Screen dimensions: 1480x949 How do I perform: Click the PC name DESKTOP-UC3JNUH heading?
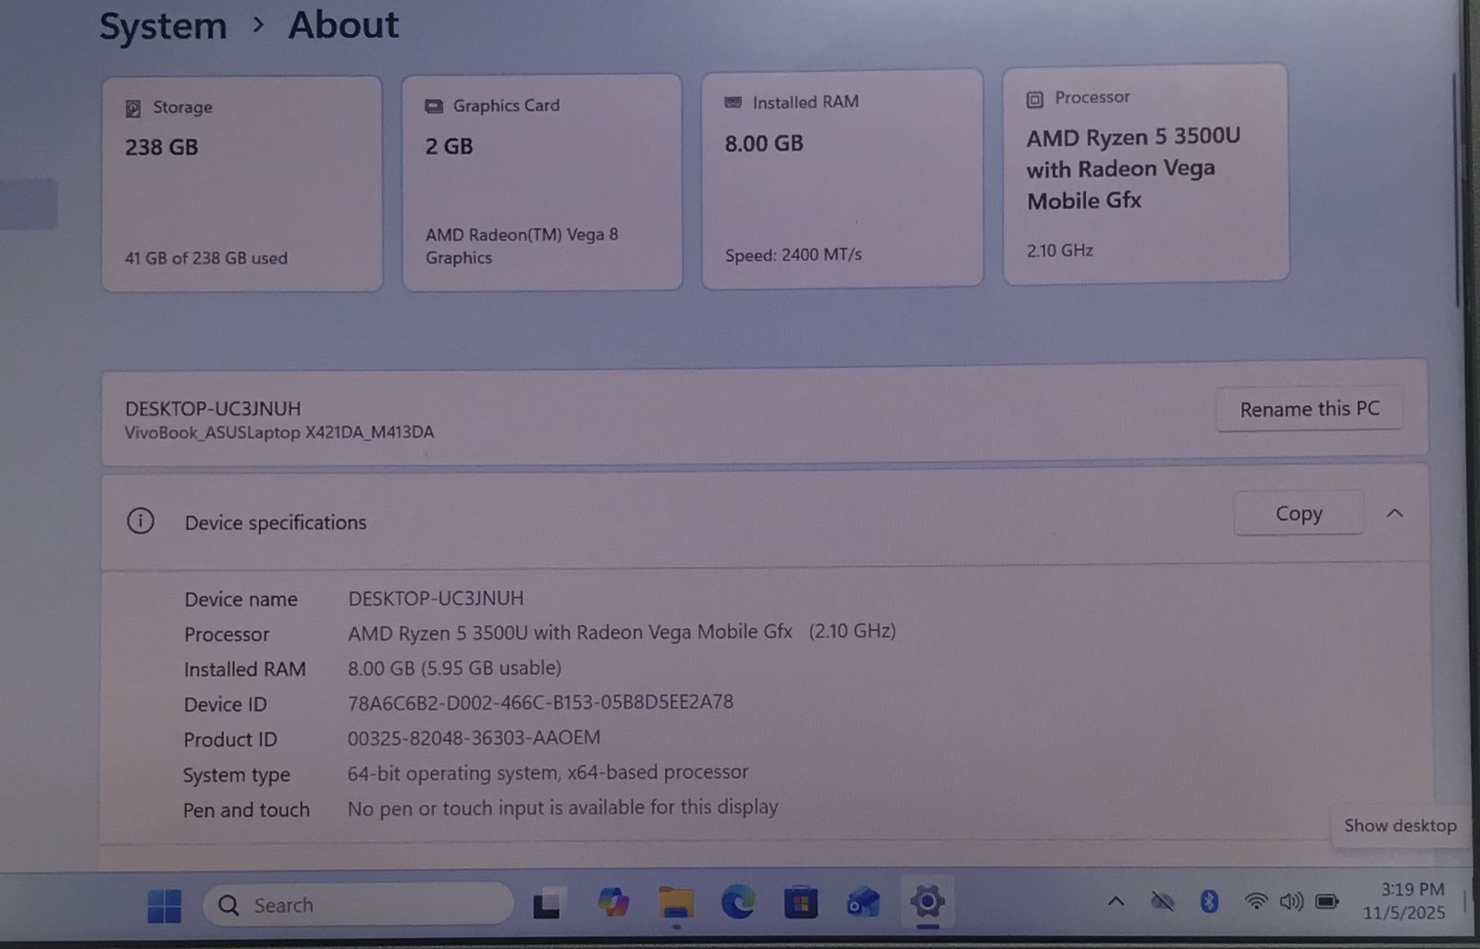213,409
